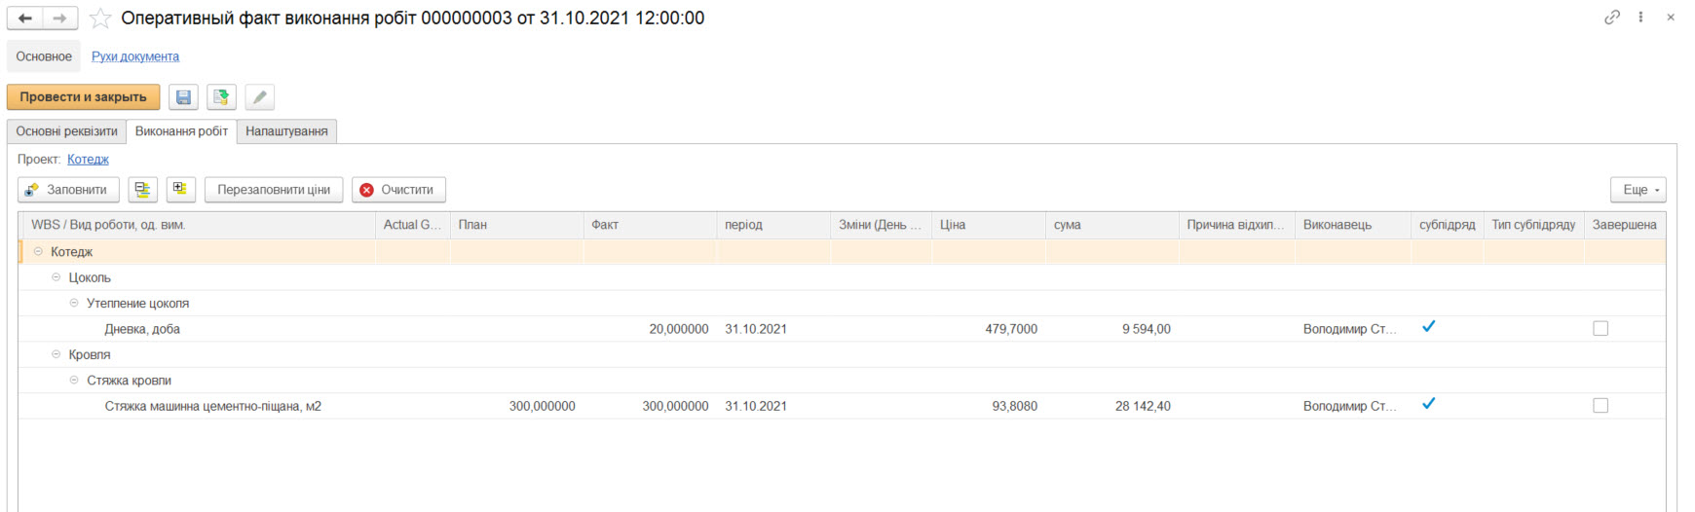This screenshot has height=512, width=1695.
Task: Click the pencil edit icon
Action: [259, 97]
